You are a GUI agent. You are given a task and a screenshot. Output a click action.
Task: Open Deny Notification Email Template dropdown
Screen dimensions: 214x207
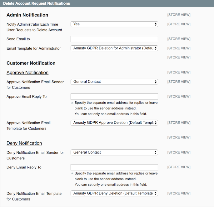(x=114, y=193)
